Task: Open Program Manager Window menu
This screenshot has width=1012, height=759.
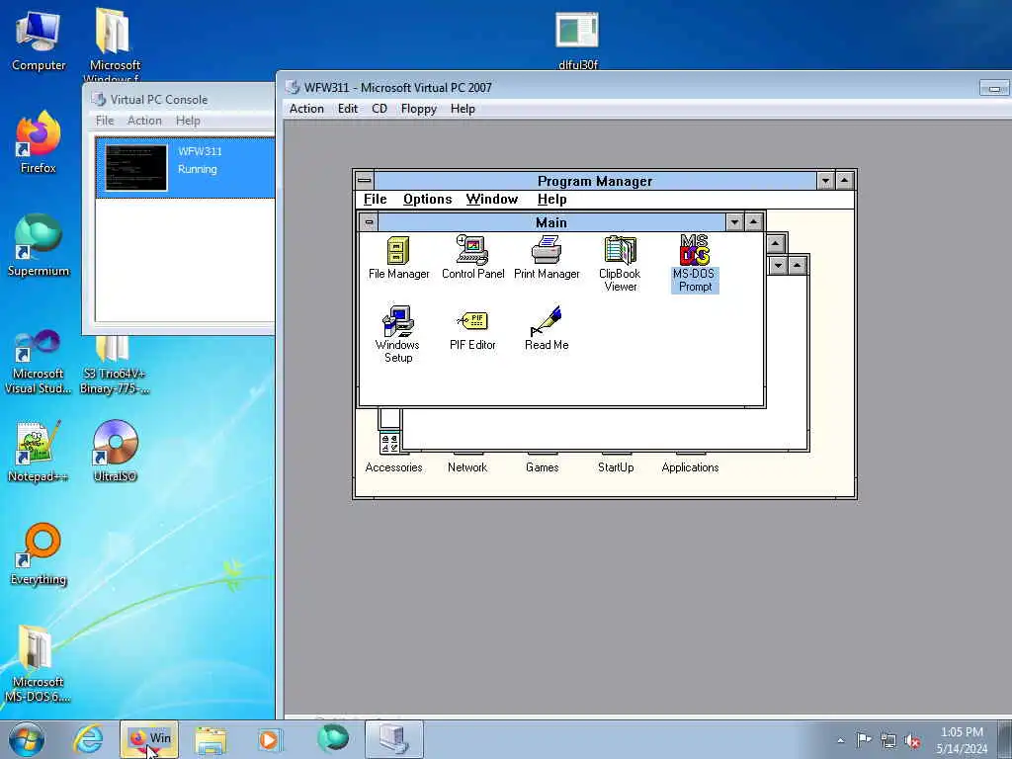Action: pyautogui.click(x=492, y=199)
